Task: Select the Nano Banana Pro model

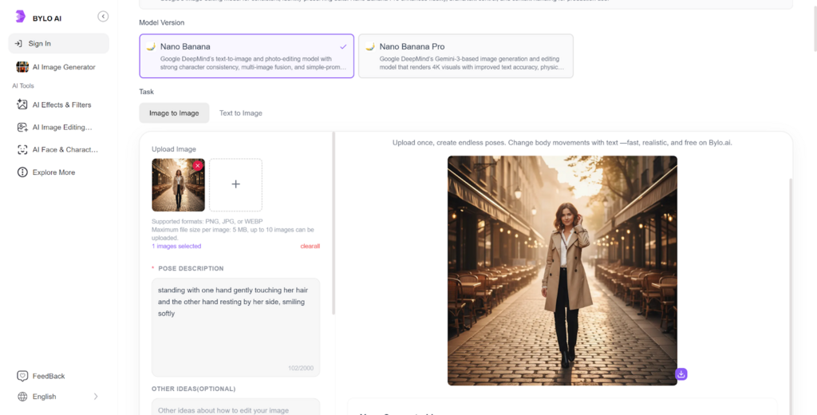Action: tap(465, 56)
